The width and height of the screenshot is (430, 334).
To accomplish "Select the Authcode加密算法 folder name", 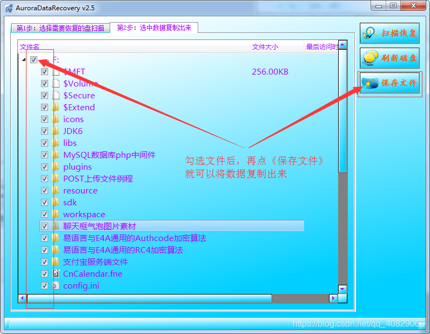I will [135, 238].
